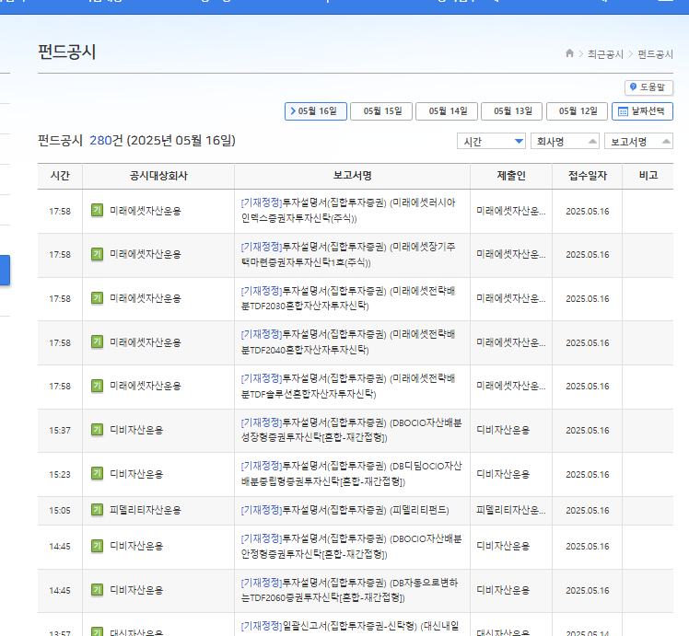689x636 pixels.
Task: Click the green 기 icon in TDF솔루션 row
Action: pos(97,386)
